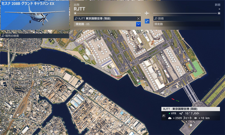
Task: Click the wind icon in the tooltip
Action: (181, 113)
